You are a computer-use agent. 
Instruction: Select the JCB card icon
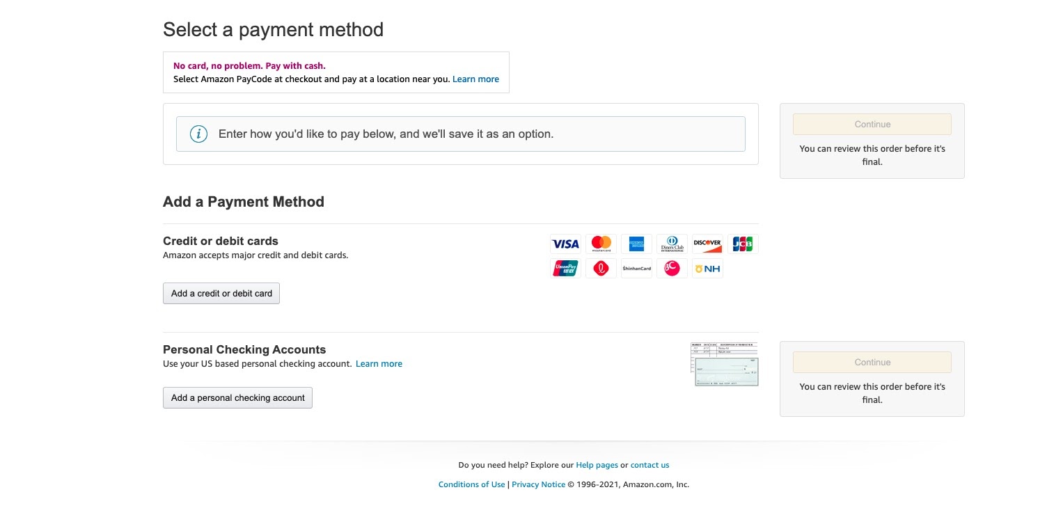[x=743, y=244]
